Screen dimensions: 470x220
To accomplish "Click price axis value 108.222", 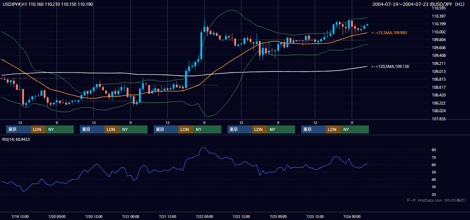I will (x=439, y=103).
